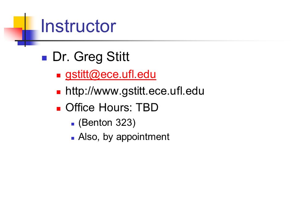The image size is (296, 222).
Task: Select the small bullet before Also, by appointment
Action: click(73, 138)
